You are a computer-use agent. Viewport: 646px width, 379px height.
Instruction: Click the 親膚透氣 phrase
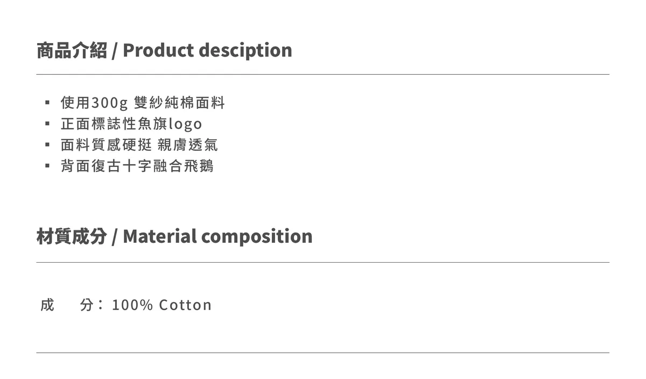pyautogui.click(x=188, y=145)
